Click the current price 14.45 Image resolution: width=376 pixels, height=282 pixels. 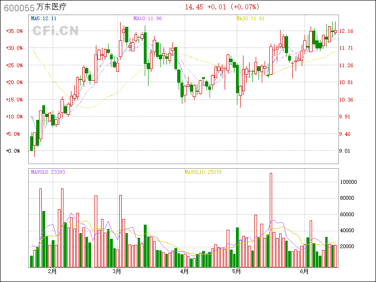[194, 7]
